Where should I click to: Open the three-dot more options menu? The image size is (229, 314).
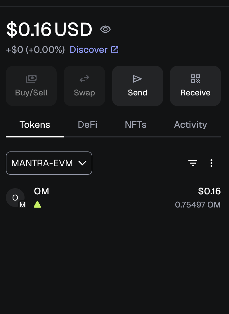[211, 163]
